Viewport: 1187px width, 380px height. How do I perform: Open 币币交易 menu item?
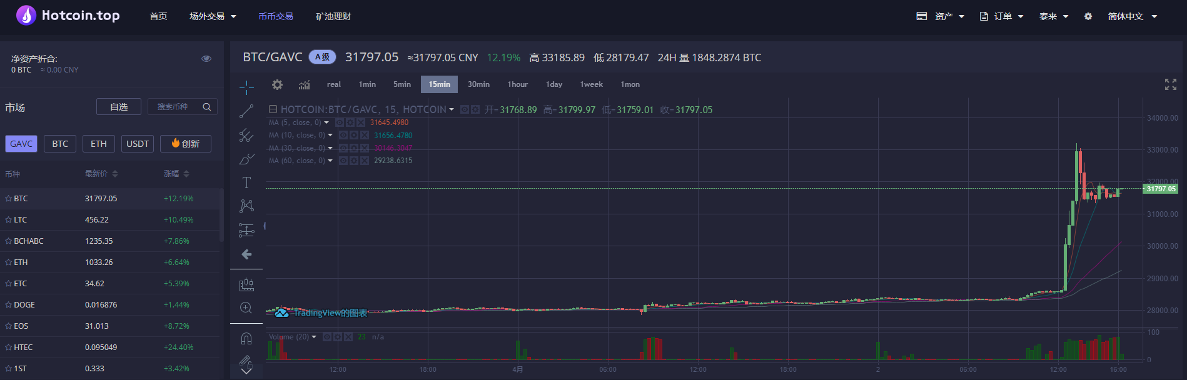click(276, 16)
